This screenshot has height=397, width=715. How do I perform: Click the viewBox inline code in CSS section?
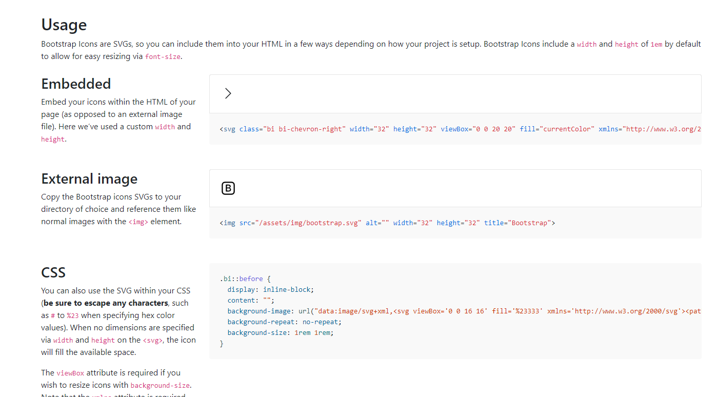(70, 372)
